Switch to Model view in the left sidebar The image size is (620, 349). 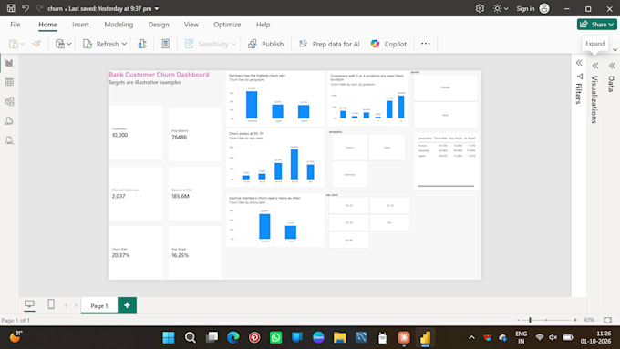[9, 101]
